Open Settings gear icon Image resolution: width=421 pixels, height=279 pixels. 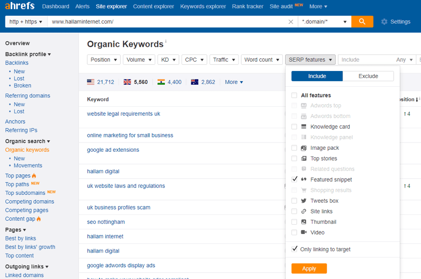click(384, 22)
